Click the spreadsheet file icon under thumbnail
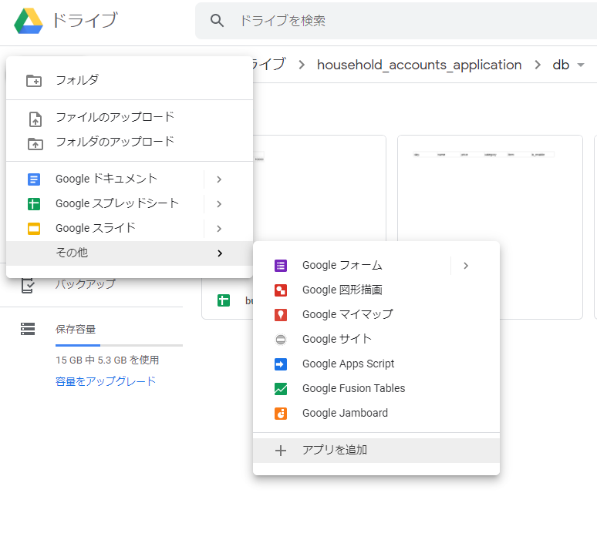This screenshot has height=533, width=597. point(224,300)
